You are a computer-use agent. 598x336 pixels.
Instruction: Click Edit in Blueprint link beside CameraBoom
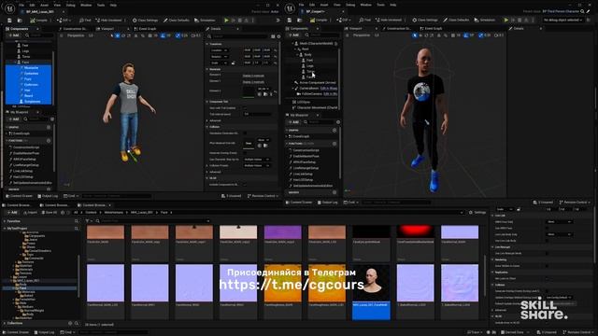(329, 89)
